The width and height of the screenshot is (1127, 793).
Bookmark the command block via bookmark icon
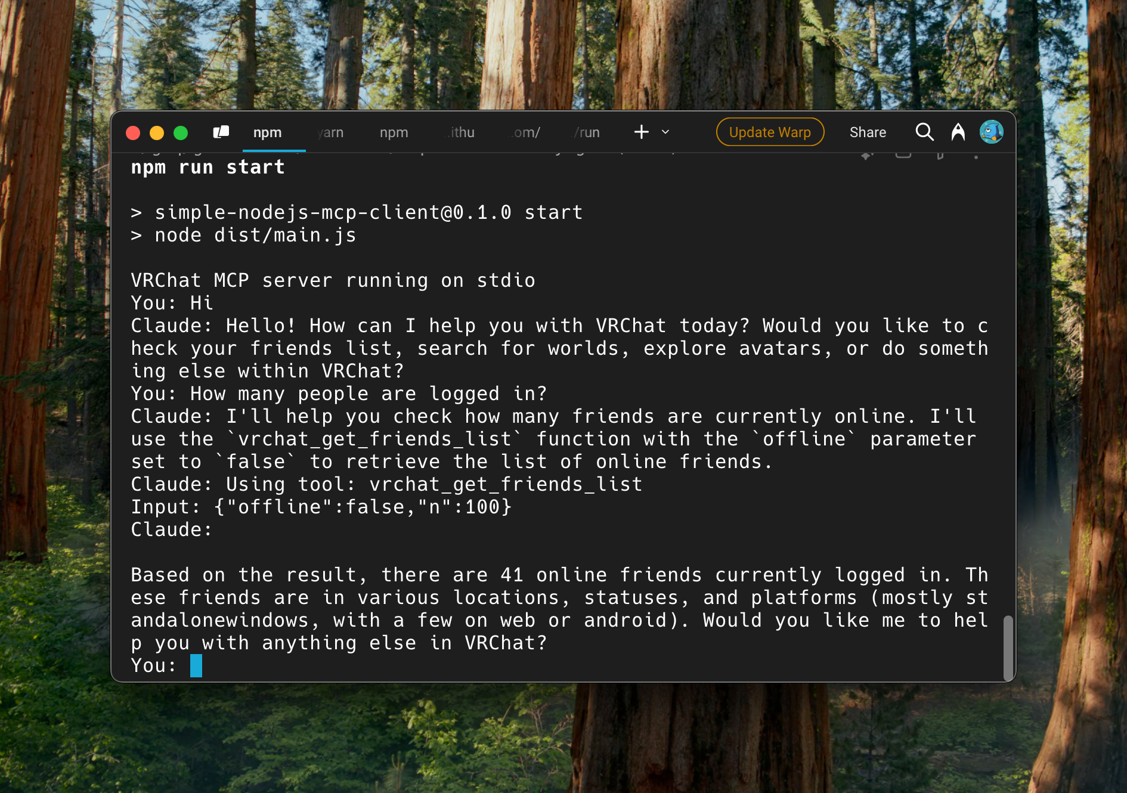point(940,155)
